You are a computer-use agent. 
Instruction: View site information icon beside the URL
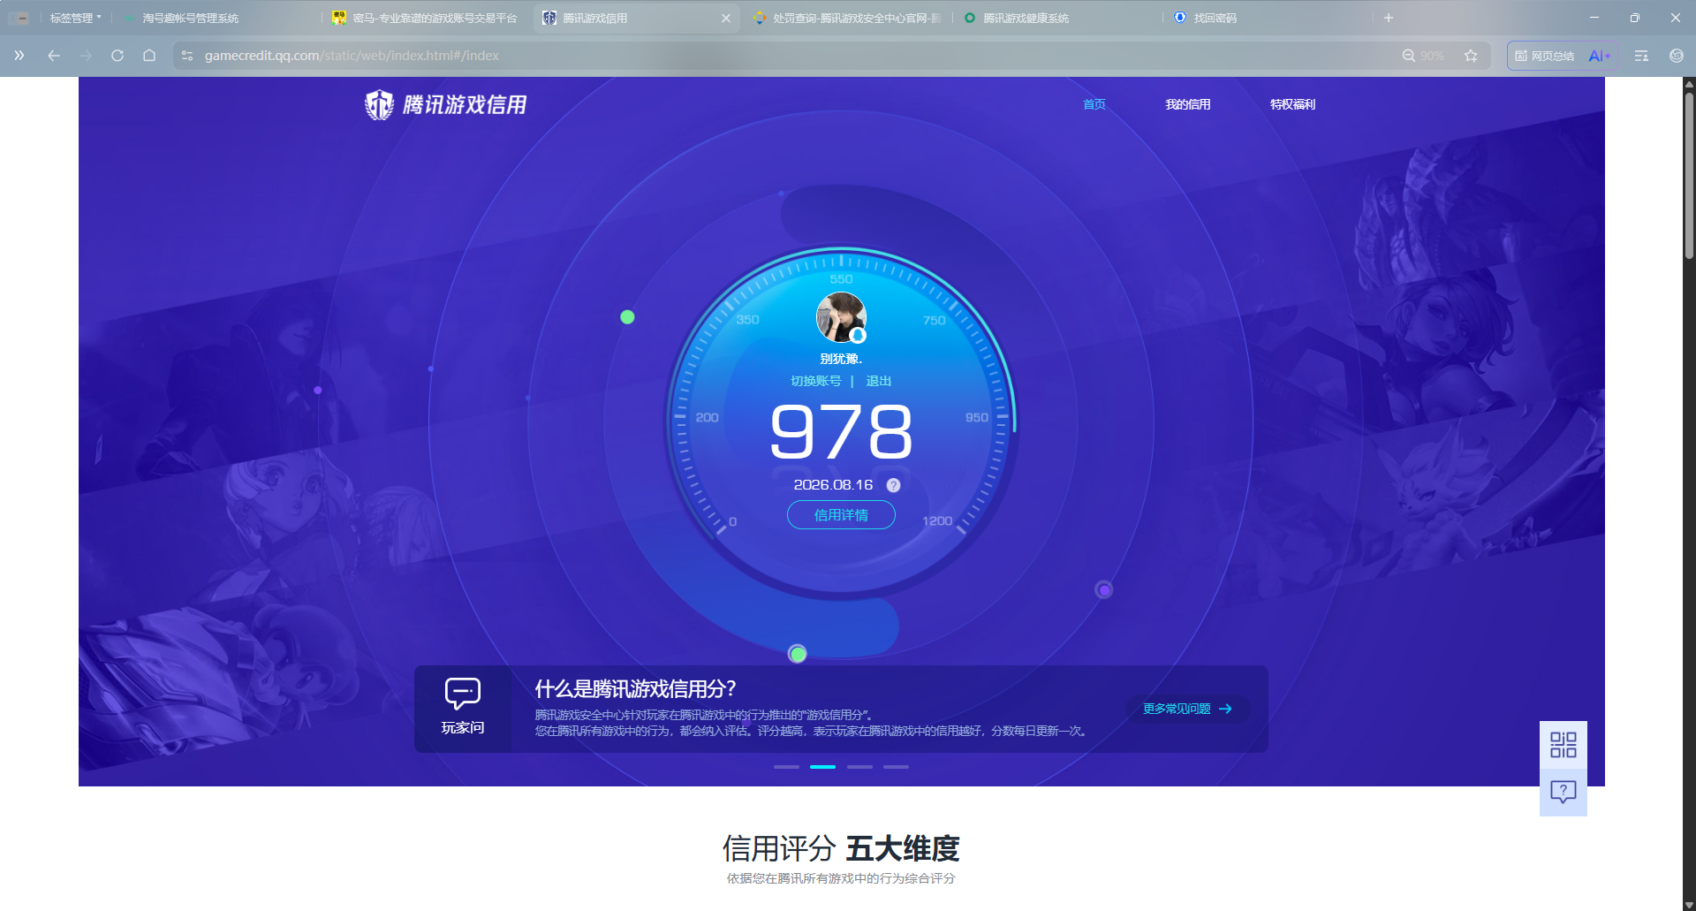pos(187,56)
